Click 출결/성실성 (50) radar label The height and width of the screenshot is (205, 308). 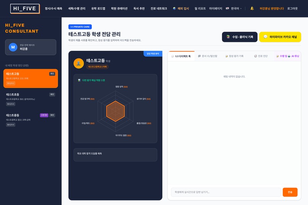144,123
